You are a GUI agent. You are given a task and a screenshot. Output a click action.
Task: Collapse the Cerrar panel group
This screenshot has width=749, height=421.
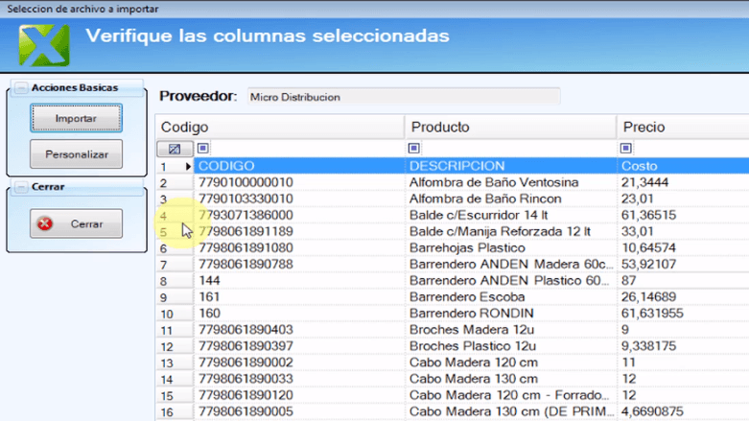point(21,187)
